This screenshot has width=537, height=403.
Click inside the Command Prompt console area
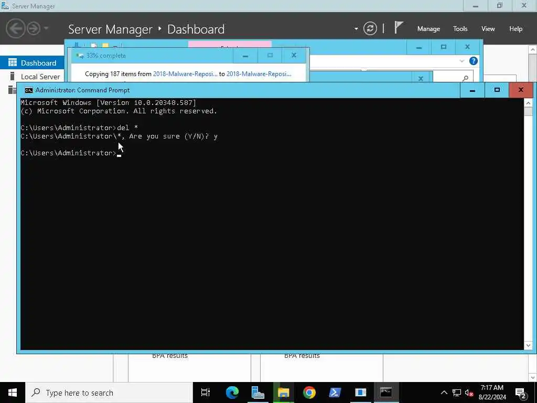272,224
